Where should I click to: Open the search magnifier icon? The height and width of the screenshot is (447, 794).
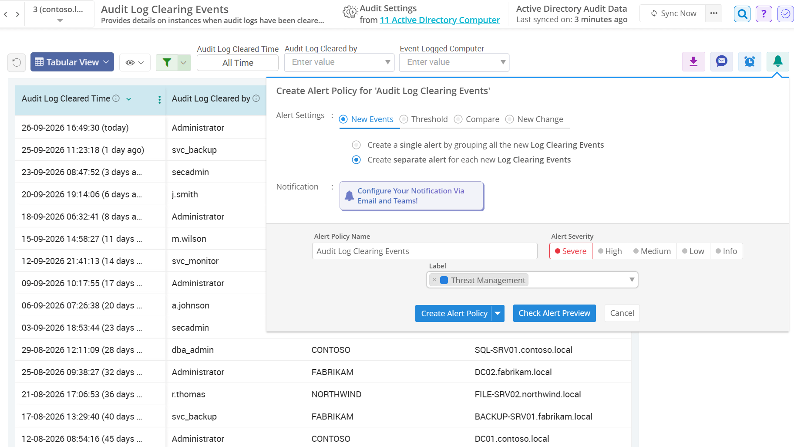pyautogui.click(x=742, y=14)
